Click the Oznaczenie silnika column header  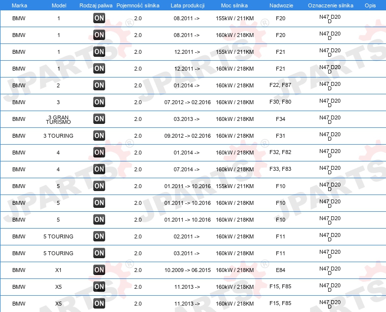pyautogui.click(x=331, y=5)
